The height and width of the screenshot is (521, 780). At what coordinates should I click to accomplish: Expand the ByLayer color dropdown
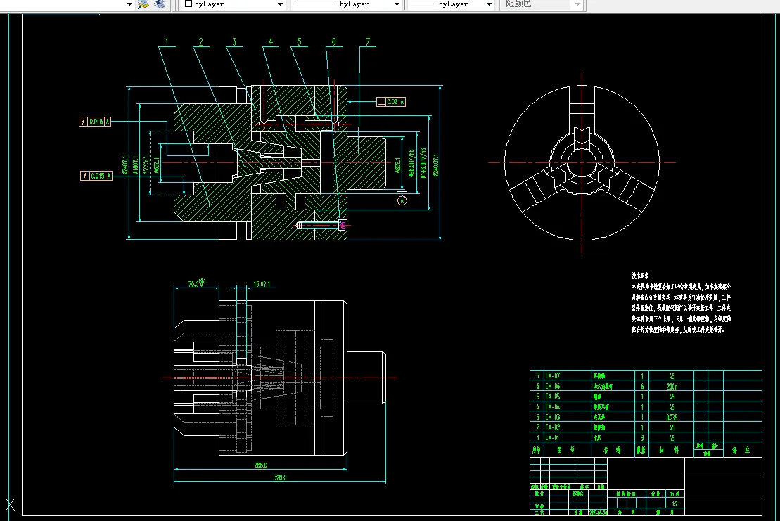[x=280, y=4]
